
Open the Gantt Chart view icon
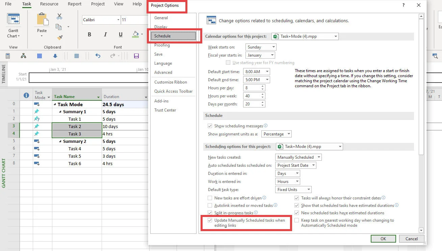pyautogui.click(x=14, y=19)
